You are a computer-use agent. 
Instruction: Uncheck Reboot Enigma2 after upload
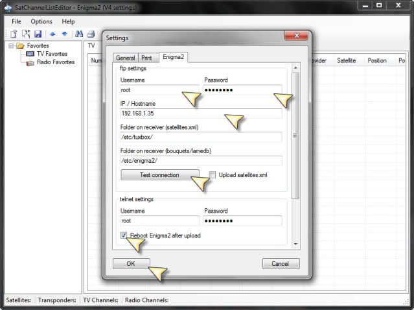coord(124,235)
